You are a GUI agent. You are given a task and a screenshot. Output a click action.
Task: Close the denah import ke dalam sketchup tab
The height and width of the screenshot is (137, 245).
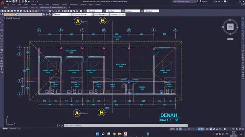(x=65, y=8)
